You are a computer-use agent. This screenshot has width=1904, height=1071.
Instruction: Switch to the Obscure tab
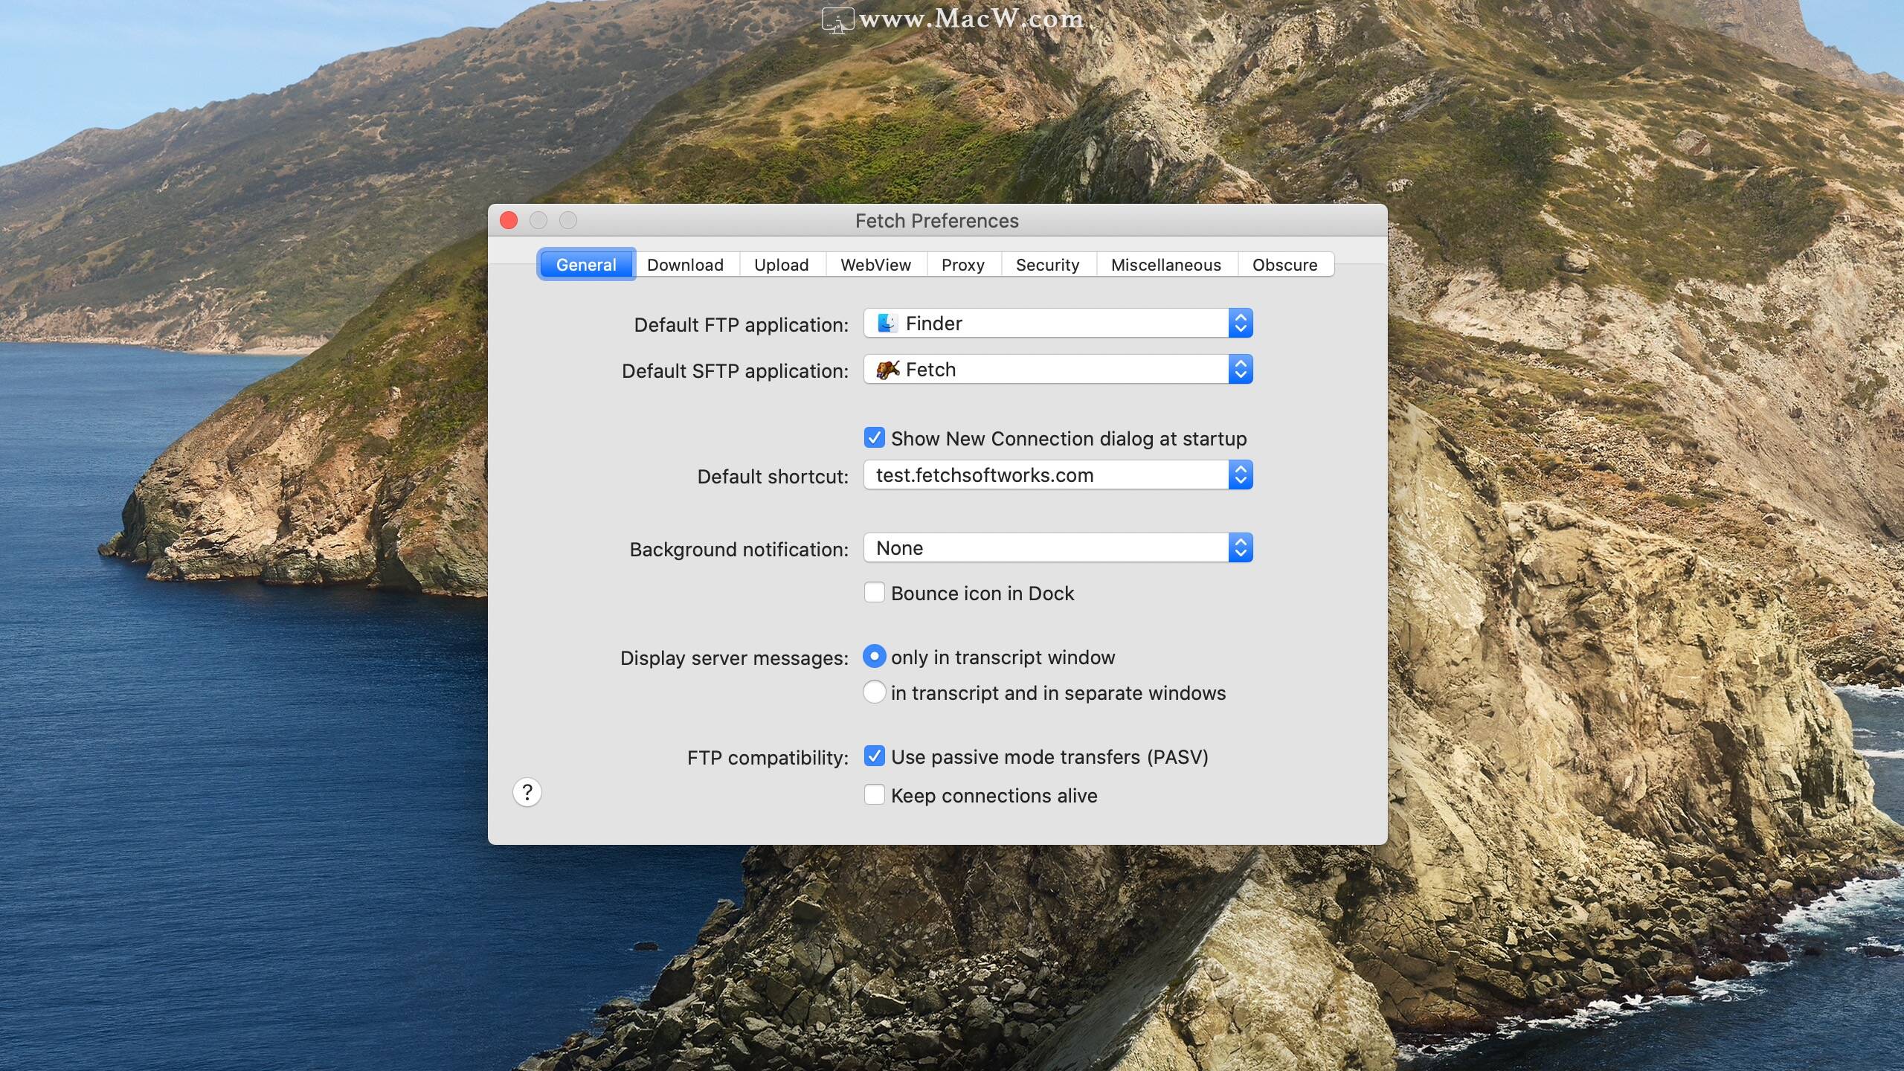(x=1284, y=265)
